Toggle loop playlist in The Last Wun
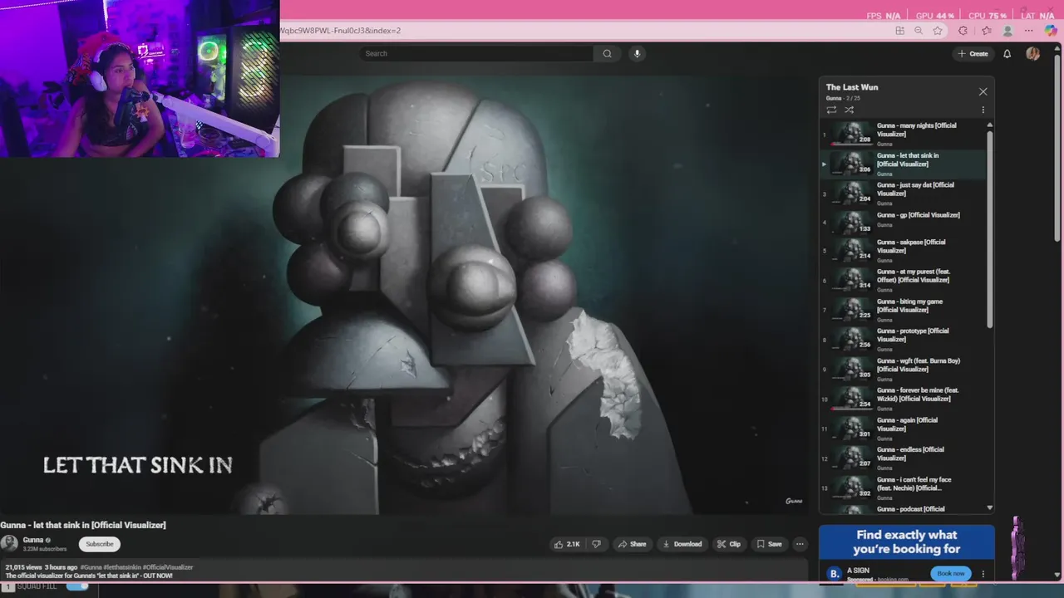This screenshot has height=598, width=1064. (831, 110)
